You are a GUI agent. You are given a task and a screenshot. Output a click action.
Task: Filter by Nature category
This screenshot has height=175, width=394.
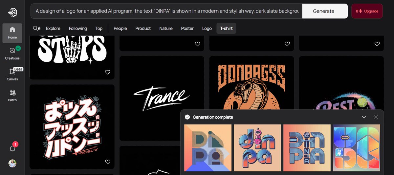(x=166, y=29)
